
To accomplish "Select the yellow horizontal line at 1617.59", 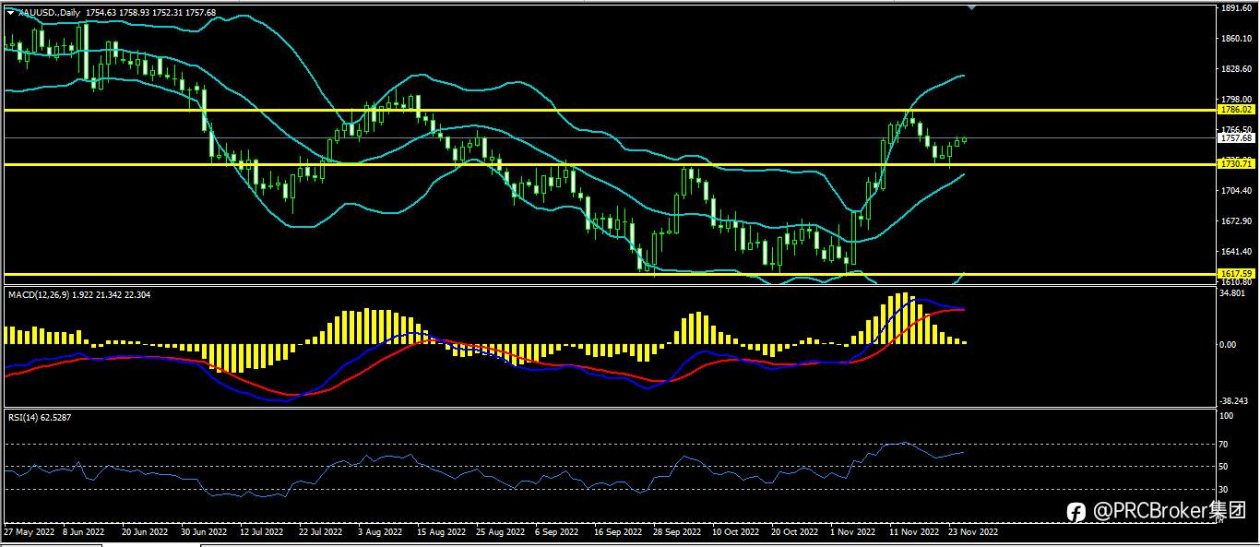I will (609, 274).
